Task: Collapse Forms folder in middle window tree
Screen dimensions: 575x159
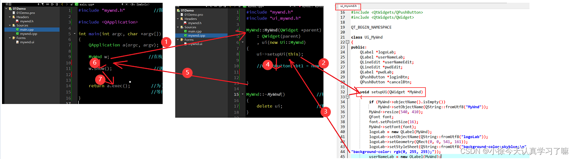Action: click(x=177, y=40)
